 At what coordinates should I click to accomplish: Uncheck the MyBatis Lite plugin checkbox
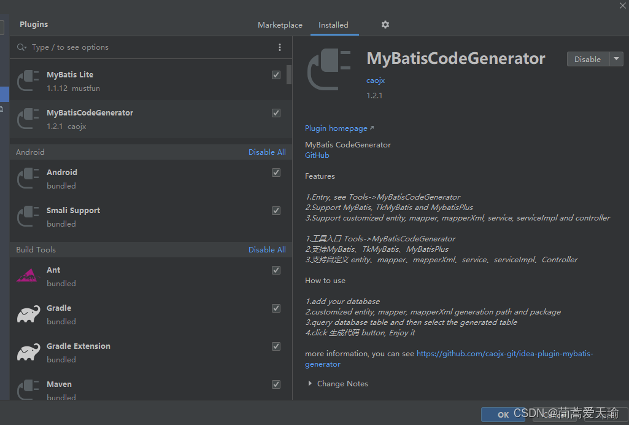click(x=276, y=75)
